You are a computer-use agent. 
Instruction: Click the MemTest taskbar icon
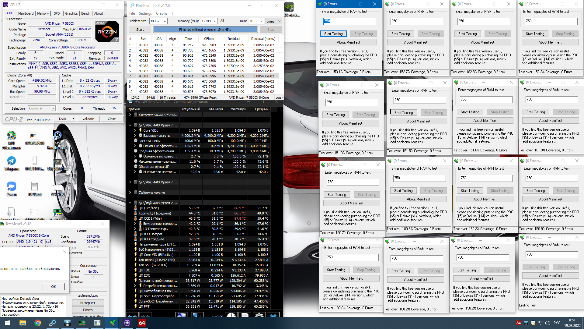click(112, 323)
